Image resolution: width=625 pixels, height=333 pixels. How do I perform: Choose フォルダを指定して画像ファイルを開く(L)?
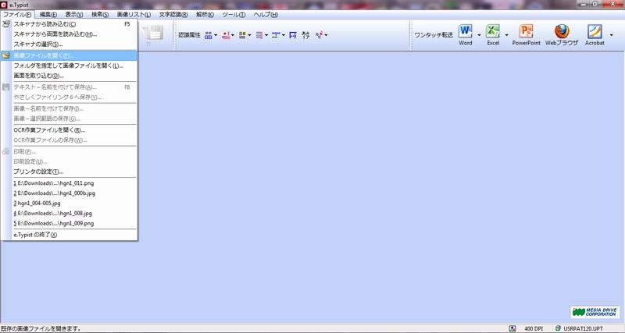(x=70, y=66)
